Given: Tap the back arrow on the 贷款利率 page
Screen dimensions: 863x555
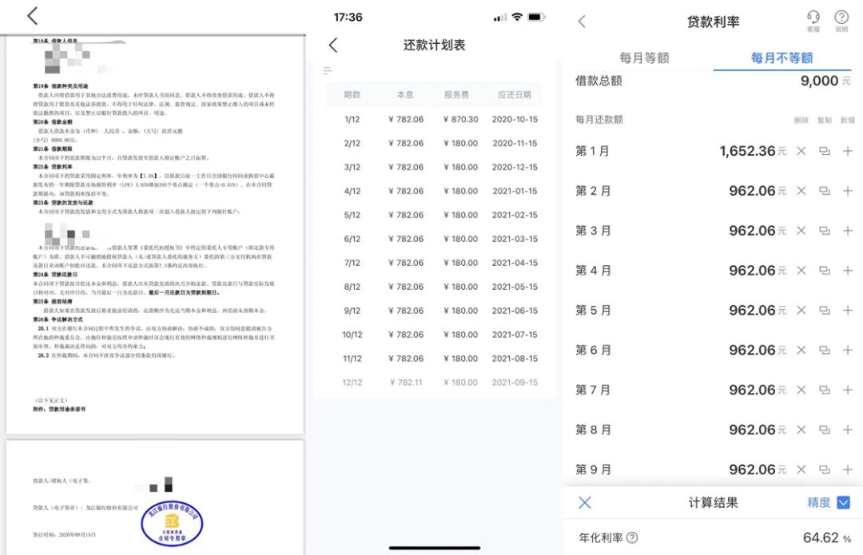Looking at the screenshot, I should pyautogui.click(x=581, y=22).
